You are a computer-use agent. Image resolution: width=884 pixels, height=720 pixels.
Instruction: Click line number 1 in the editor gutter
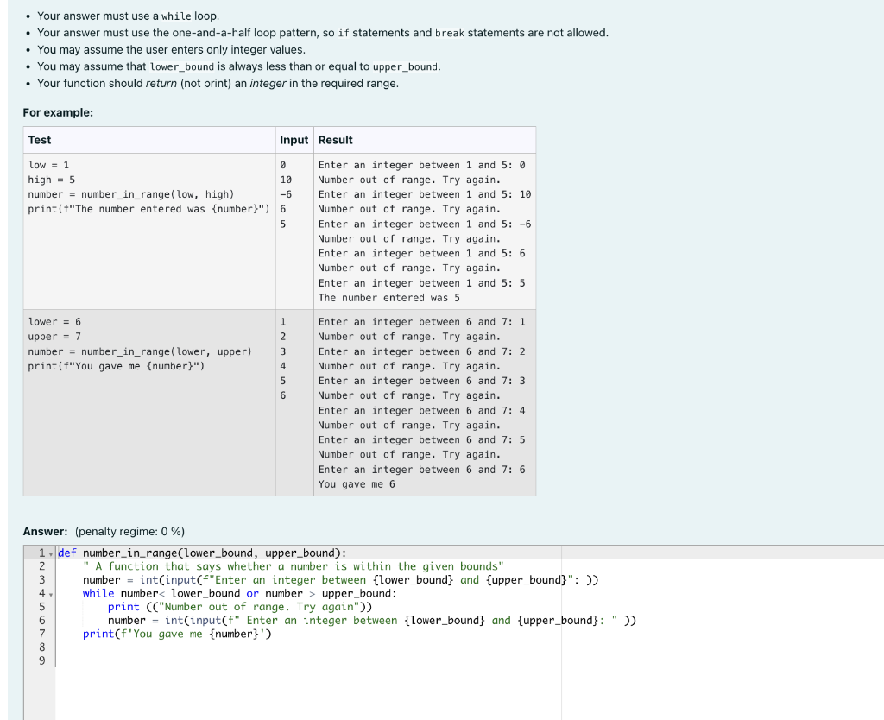click(41, 553)
